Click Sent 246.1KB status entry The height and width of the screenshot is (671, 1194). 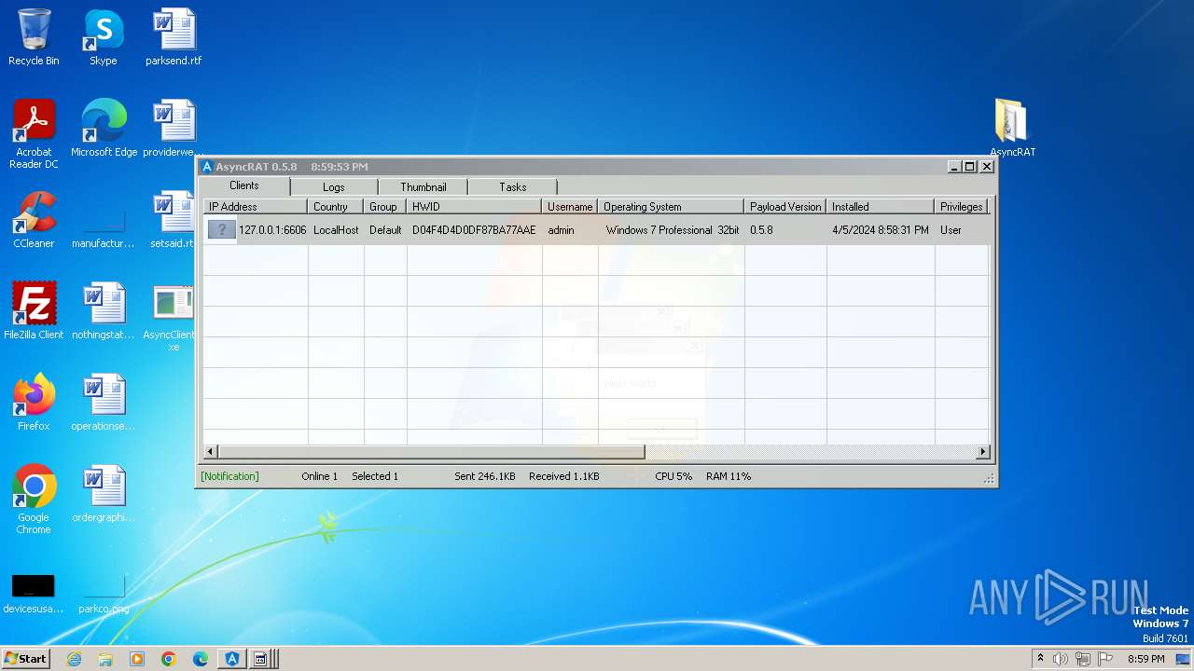[x=485, y=476]
